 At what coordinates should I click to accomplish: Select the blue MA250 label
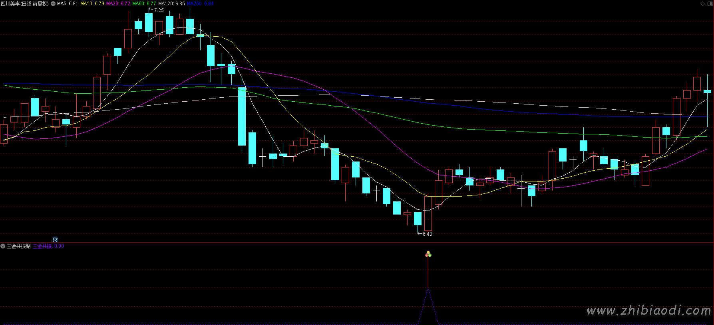coord(201,4)
